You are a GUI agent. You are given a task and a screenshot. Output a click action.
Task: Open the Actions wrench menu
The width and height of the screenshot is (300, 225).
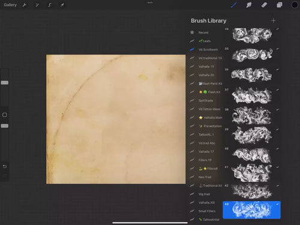point(25,5)
